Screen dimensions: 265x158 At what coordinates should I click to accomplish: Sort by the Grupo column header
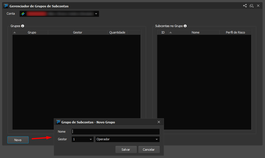pyautogui.click(x=32, y=32)
